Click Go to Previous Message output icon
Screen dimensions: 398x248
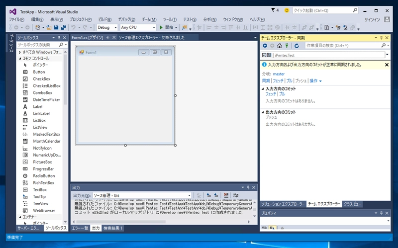[208, 195]
